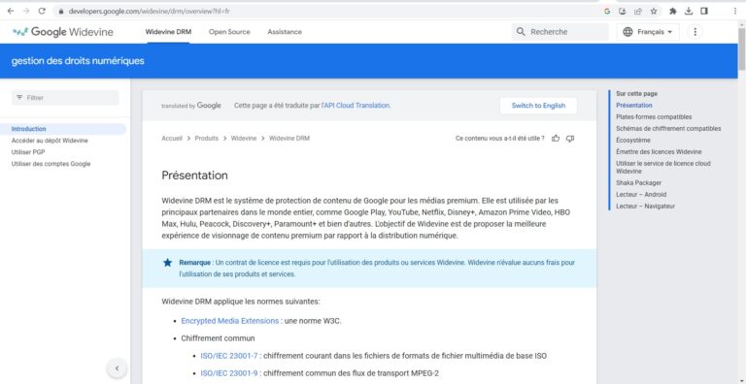Toggle the browser side panel icon
The height and width of the screenshot is (384, 746).
coord(704,11)
